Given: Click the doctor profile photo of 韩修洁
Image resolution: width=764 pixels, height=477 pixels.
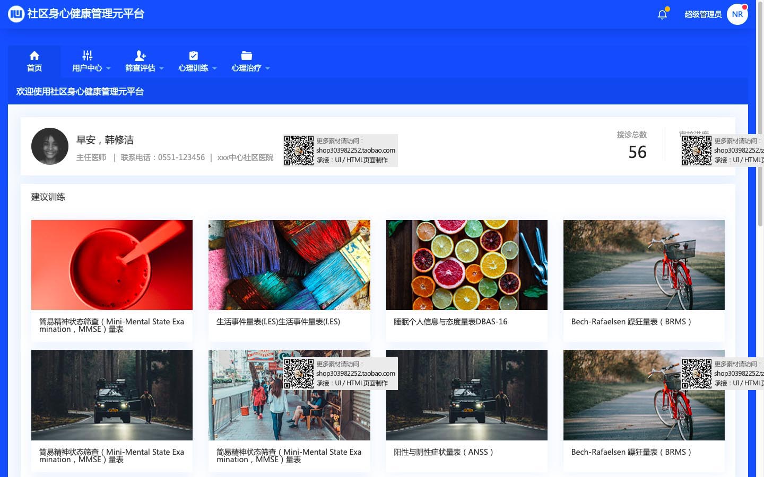Looking at the screenshot, I should pyautogui.click(x=50, y=146).
